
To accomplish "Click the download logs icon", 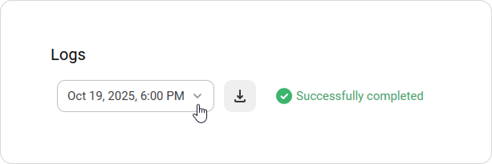I will [240, 96].
